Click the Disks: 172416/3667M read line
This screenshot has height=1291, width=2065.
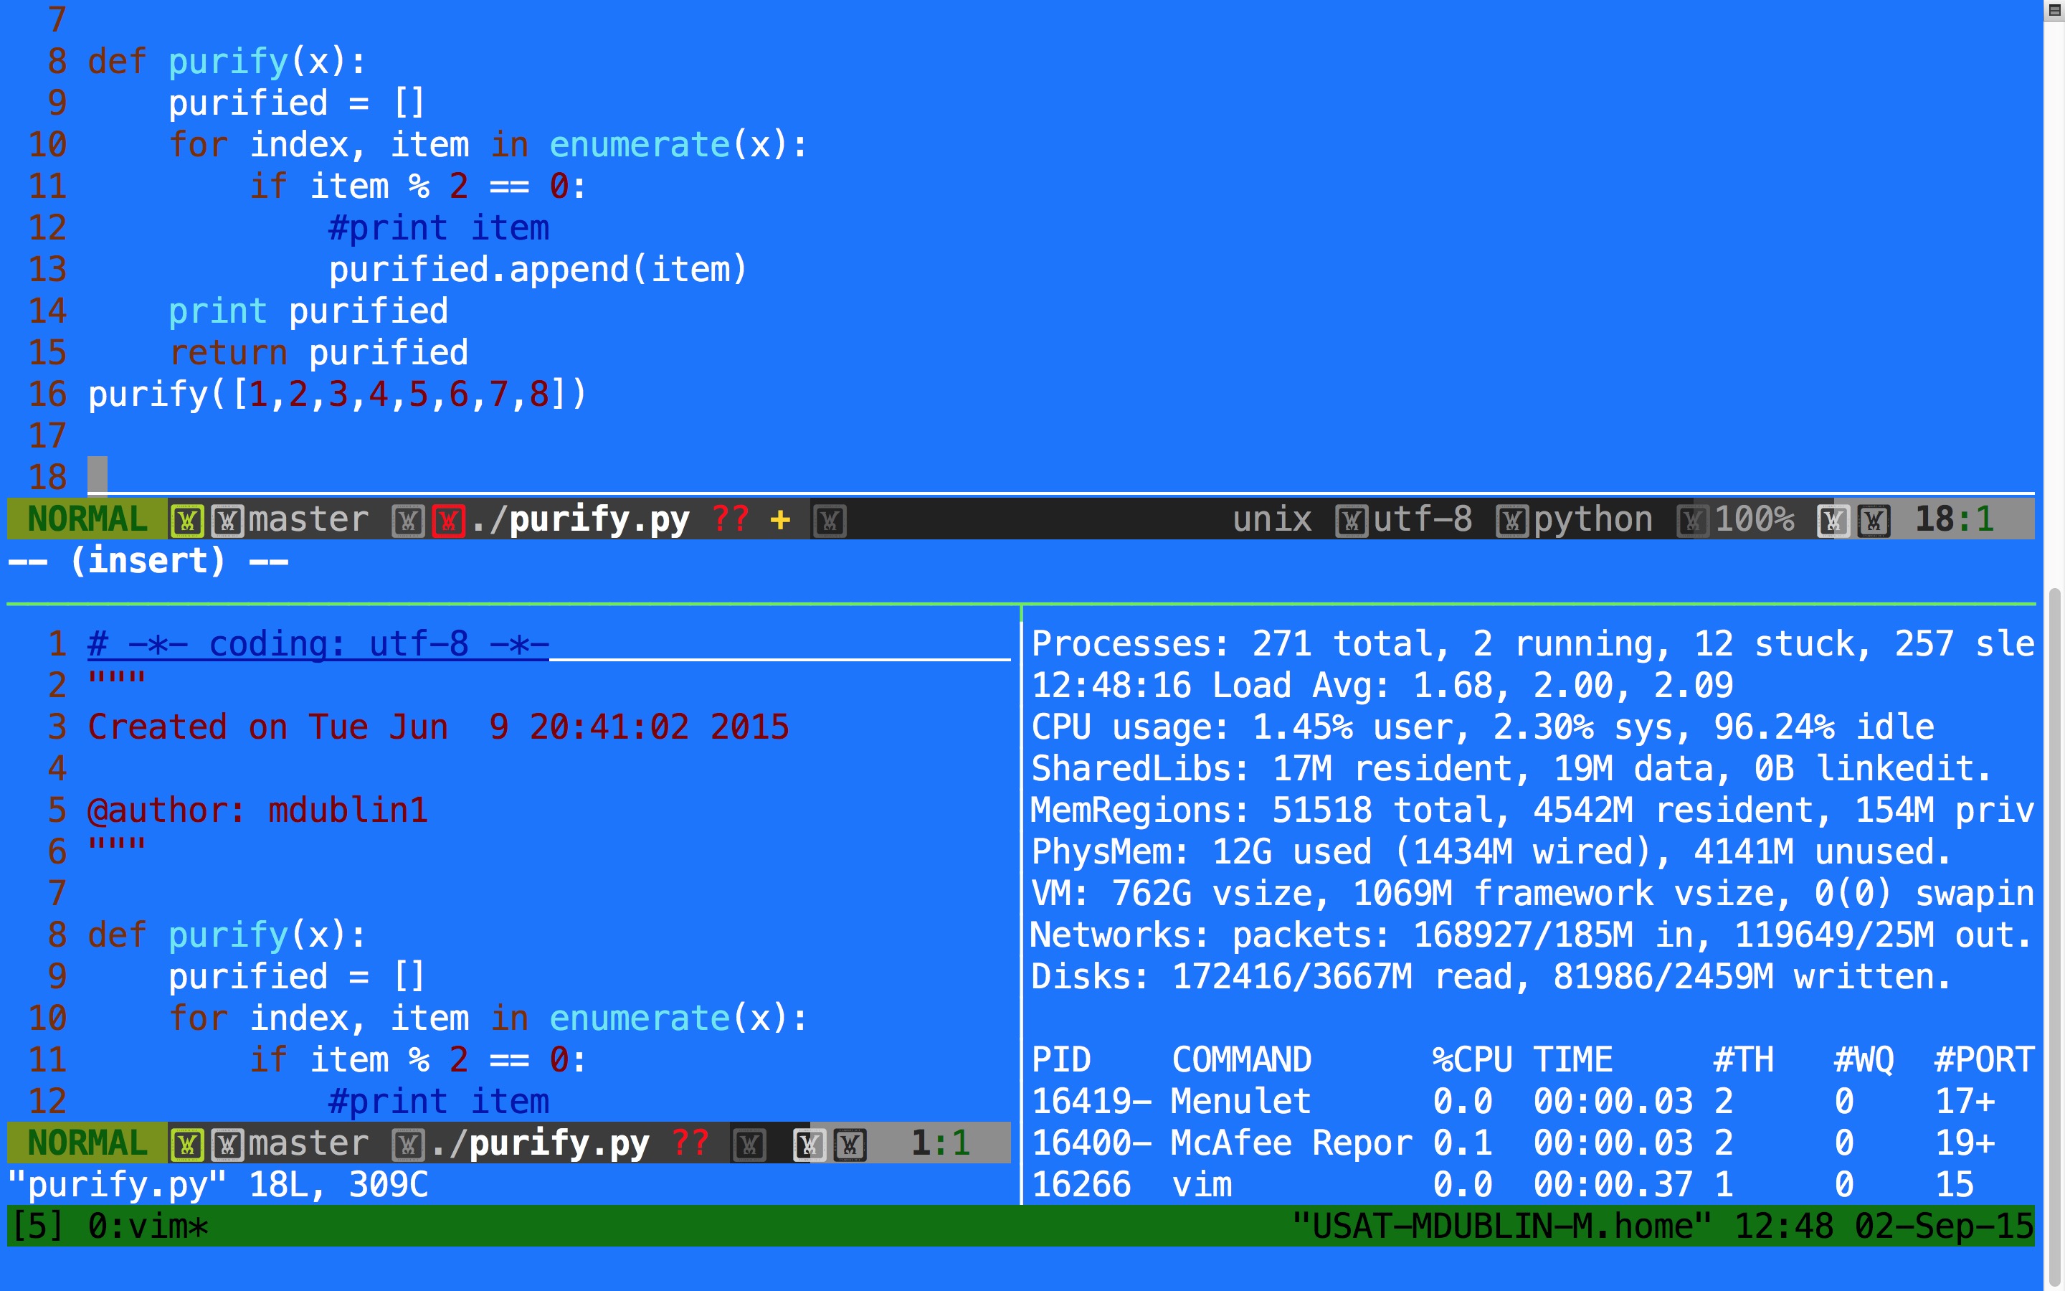(1492, 977)
